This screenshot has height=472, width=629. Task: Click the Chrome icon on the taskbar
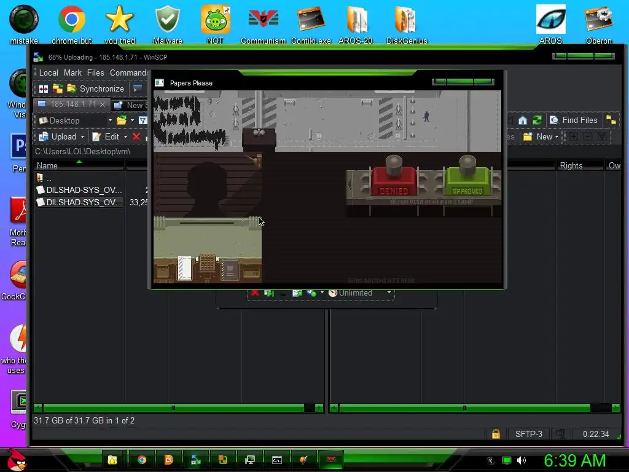click(x=142, y=460)
